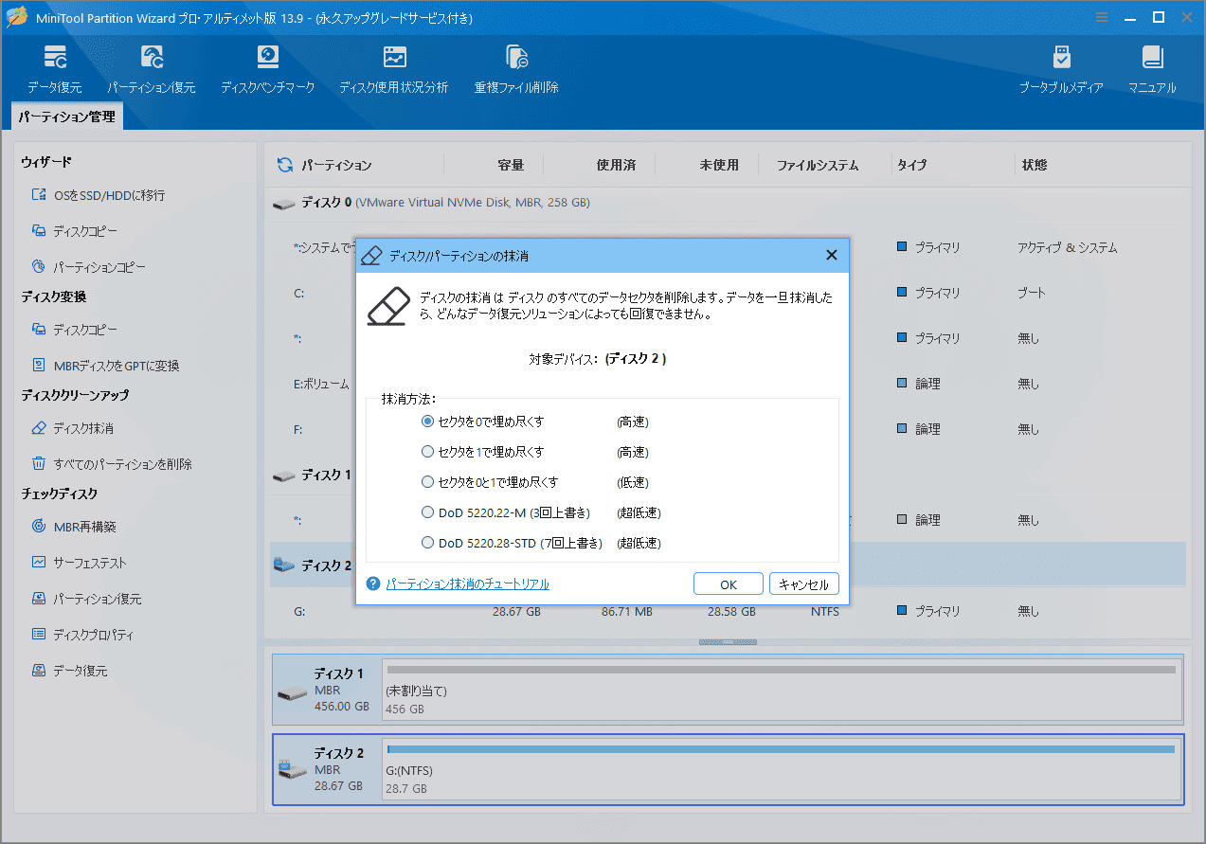Image resolution: width=1206 pixels, height=844 pixels.
Task: Select データ復元 in the sidebar
Action: (x=69, y=671)
